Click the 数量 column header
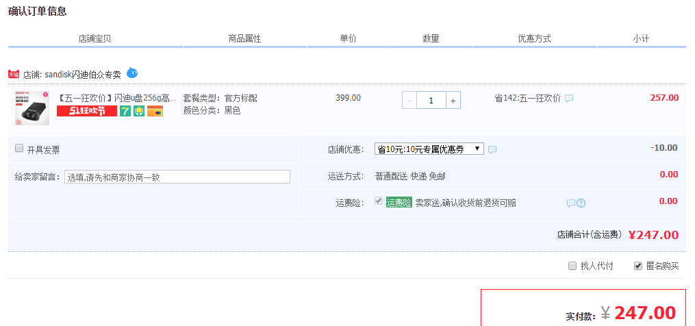Viewport: 695px width, 326px height. click(431, 38)
